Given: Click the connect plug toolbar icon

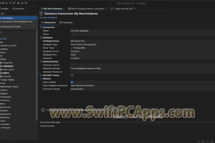Looking at the screenshot, I should coord(11,3).
